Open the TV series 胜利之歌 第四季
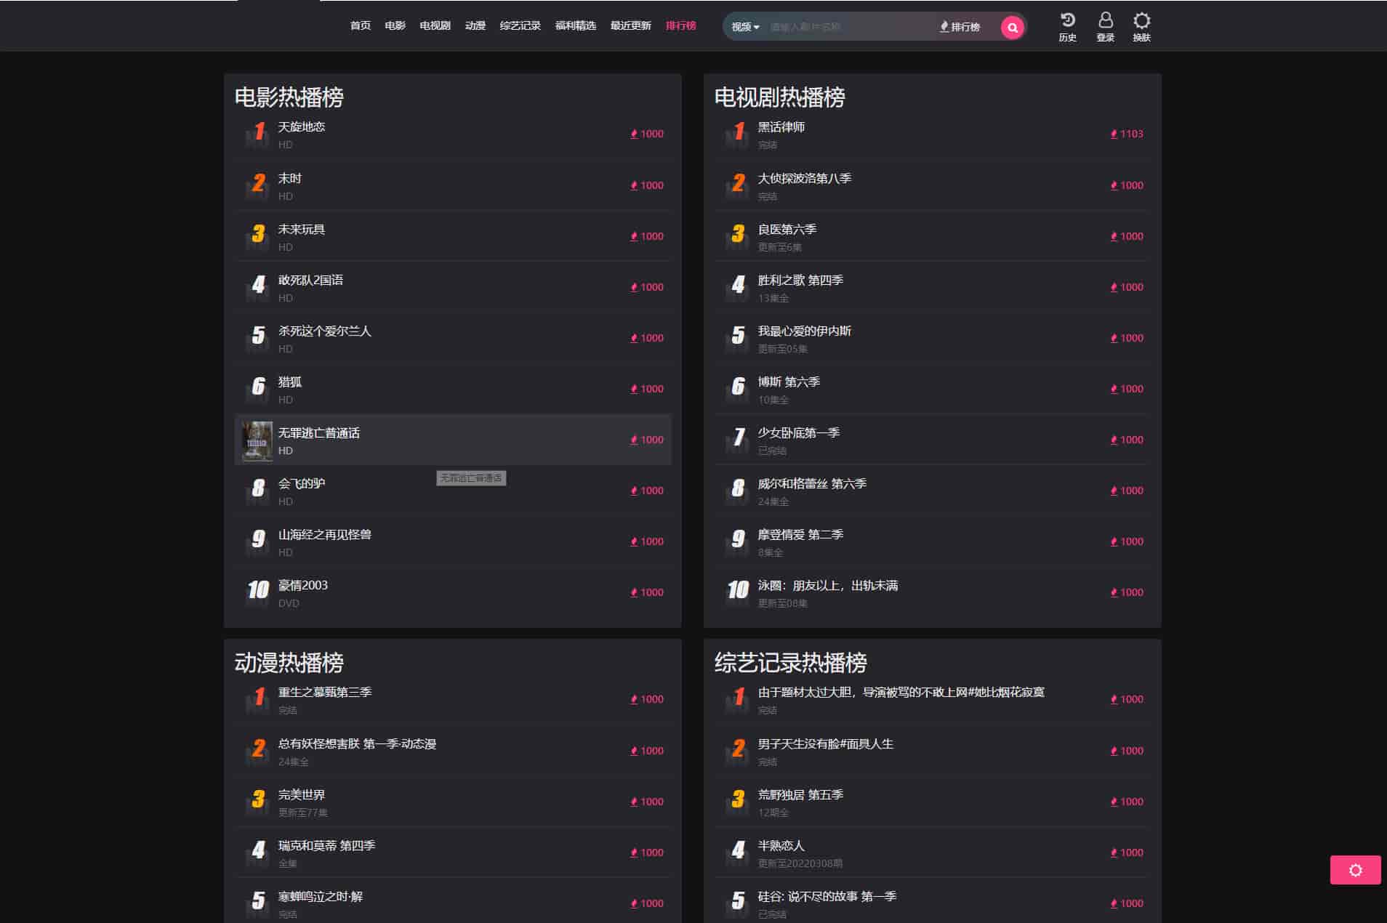Image resolution: width=1387 pixels, height=923 pixels. pos(800,280)
